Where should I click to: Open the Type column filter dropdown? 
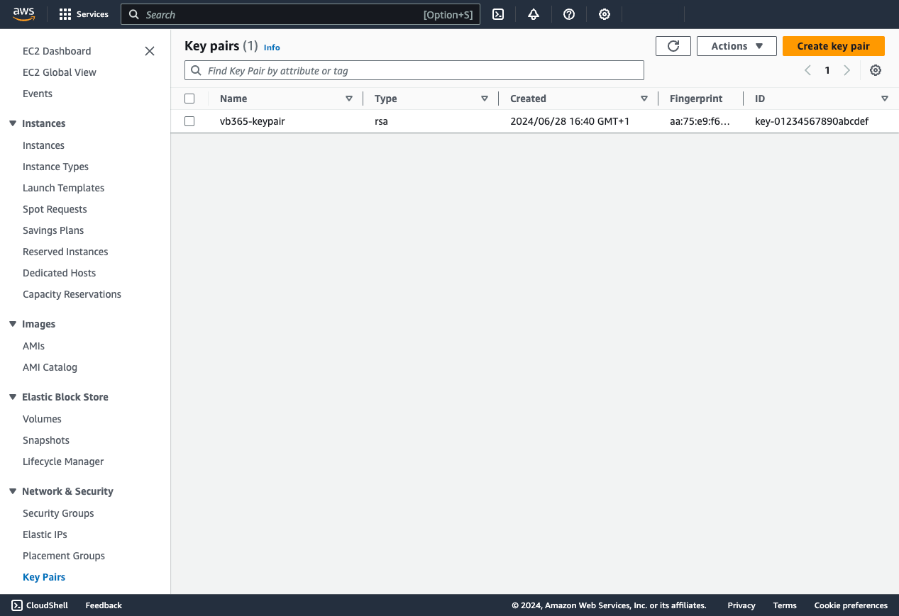coord(484,98)
